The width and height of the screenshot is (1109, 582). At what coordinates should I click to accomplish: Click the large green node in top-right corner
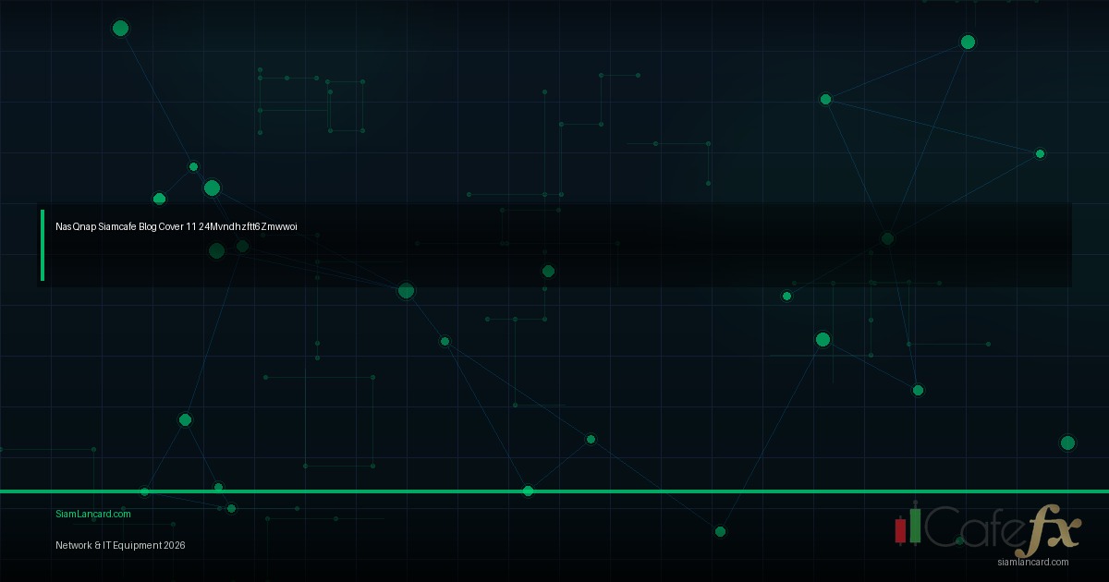[x=968, y=42]
